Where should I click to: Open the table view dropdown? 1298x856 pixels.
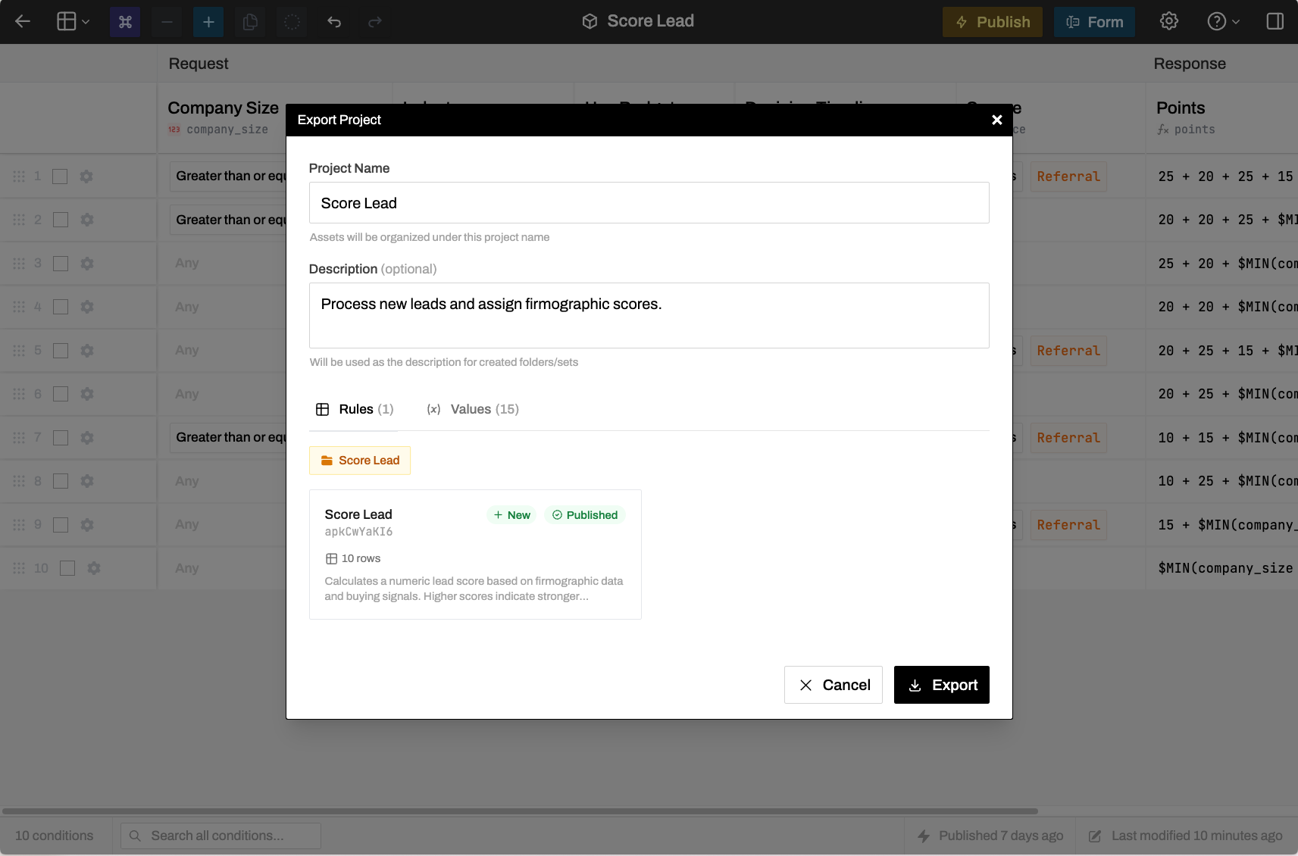point(74,21)
